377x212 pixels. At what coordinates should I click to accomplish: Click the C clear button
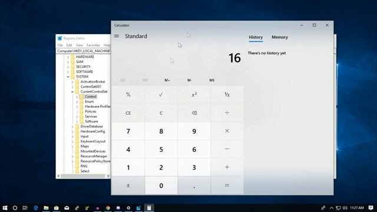pyautogui.click(x=161, y=113)
